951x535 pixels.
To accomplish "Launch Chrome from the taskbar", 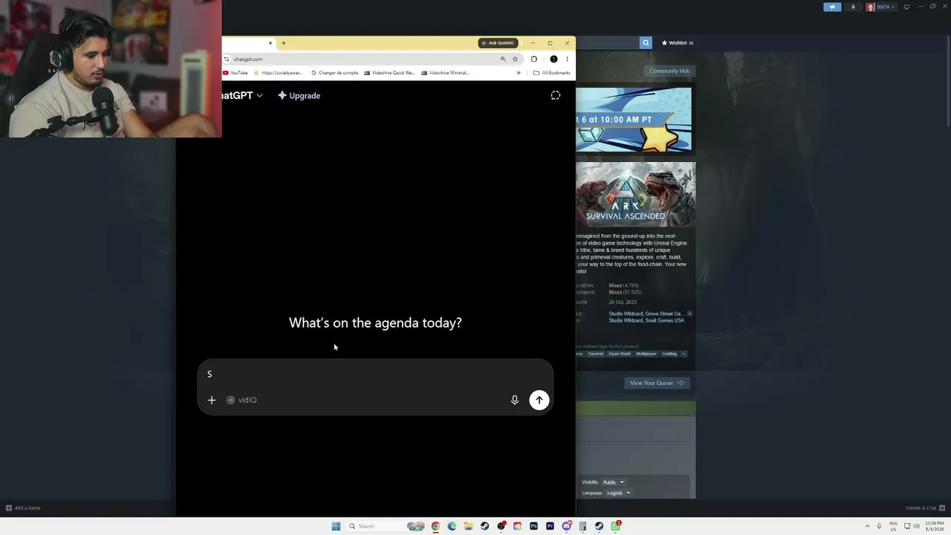I will [x=435, y=526].
